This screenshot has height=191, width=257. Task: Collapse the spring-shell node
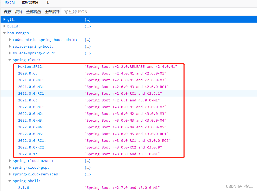10,181
